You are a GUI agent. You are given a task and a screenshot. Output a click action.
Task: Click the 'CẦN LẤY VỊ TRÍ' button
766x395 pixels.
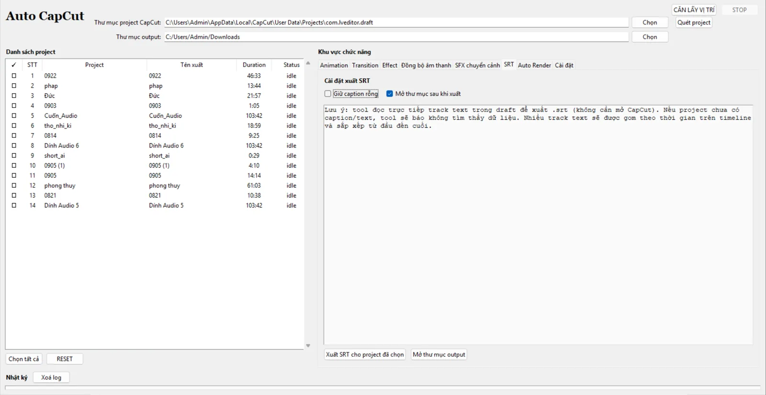click(x=694, y=10)
